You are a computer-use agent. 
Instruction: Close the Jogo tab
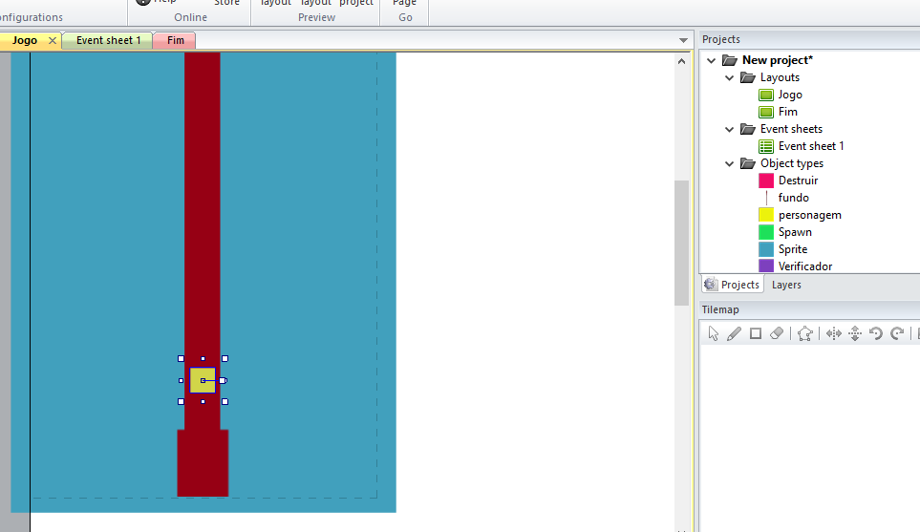[53, 40]
